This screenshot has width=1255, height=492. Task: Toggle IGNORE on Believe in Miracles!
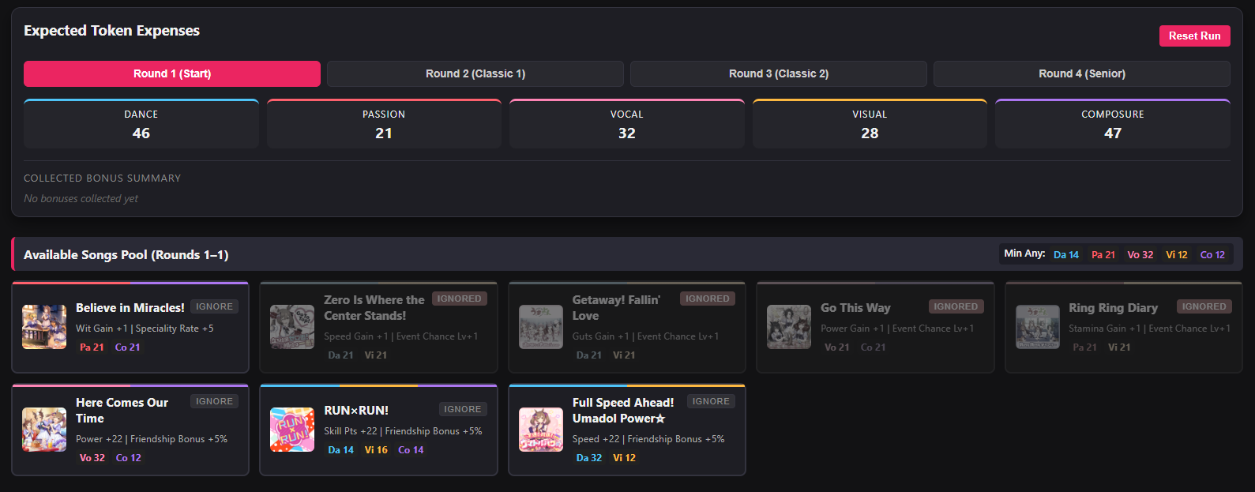click(x=215, y=306)
